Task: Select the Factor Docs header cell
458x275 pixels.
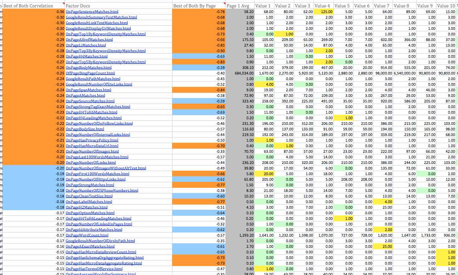Action: pyautogui.click(x=118, y=6)
